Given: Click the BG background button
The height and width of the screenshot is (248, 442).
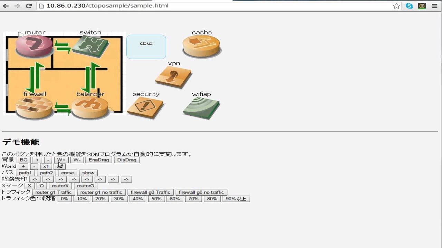Looking at the screenshot, I should pyautogui.click(x=23, y=160).
